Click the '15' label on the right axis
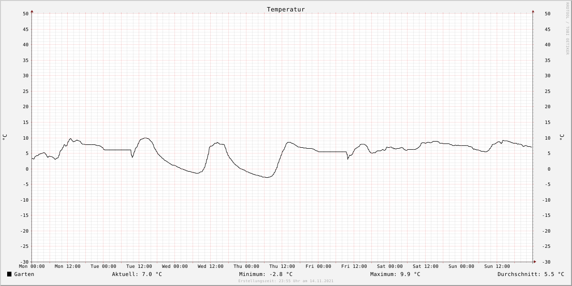572x286 pixels. (x=548, y=123)
